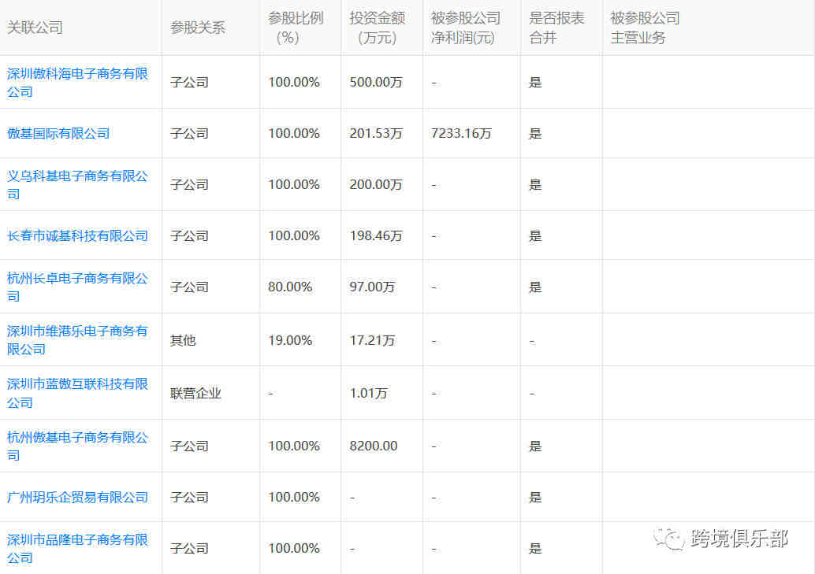
Task: Select the 97.00万 investment amount cell
Action: tap(372, 287)
